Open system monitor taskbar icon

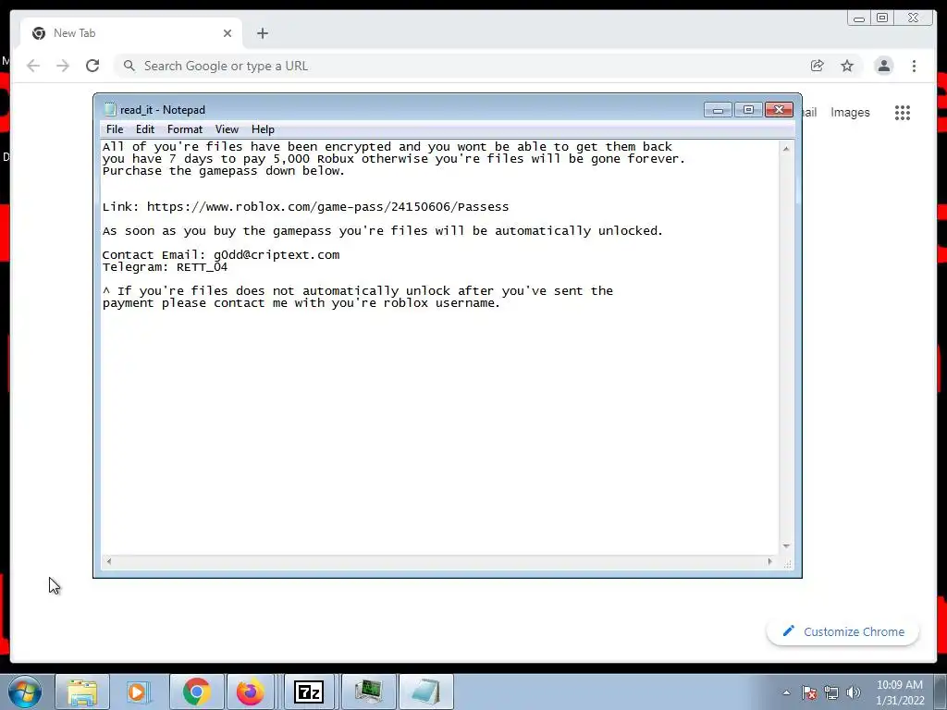coord(368,692)
